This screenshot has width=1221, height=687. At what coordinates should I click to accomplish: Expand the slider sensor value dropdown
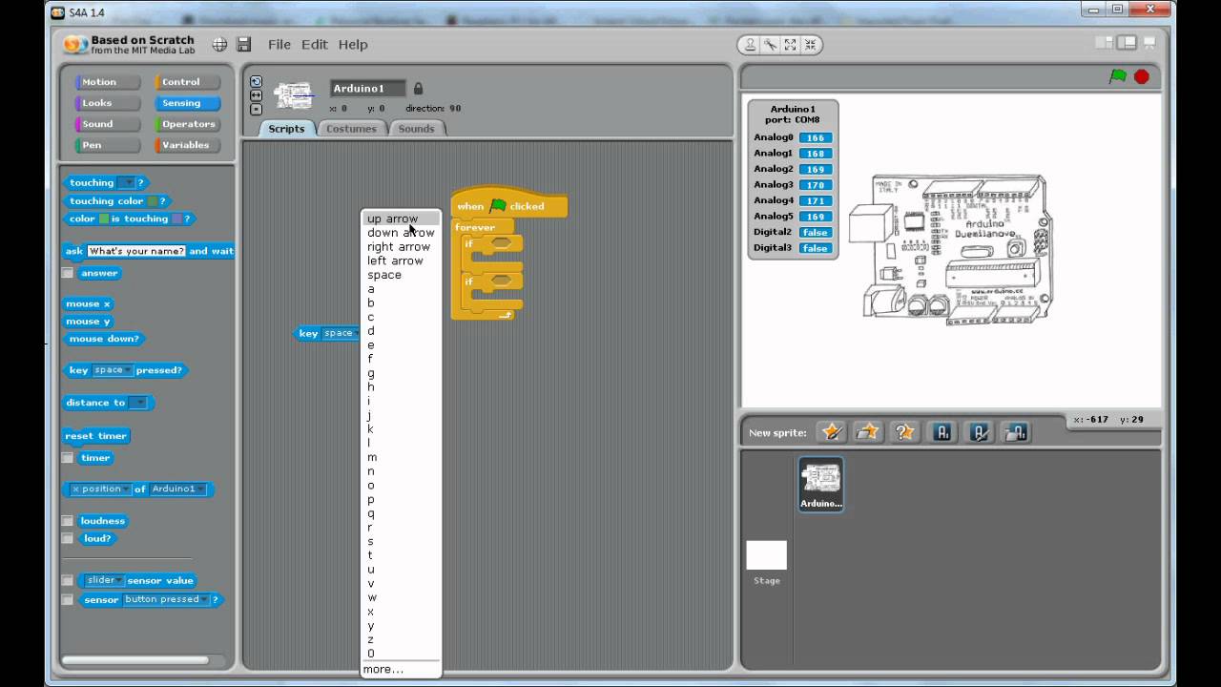105,580
